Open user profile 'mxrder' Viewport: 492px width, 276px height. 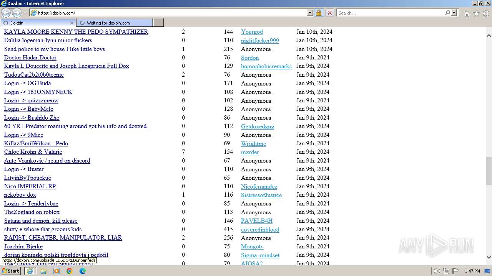[250, 152]
